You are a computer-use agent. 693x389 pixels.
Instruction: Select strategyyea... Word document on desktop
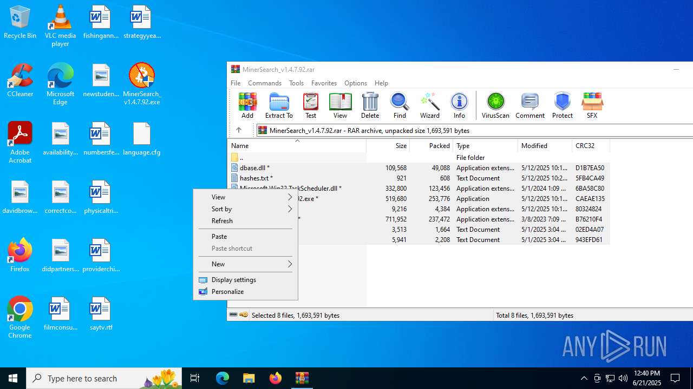[142, 22]
